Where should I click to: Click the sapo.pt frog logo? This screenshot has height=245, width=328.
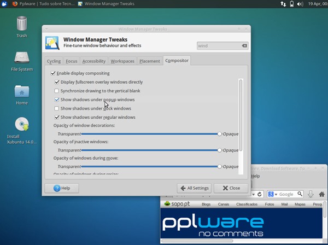pos(167,203)
